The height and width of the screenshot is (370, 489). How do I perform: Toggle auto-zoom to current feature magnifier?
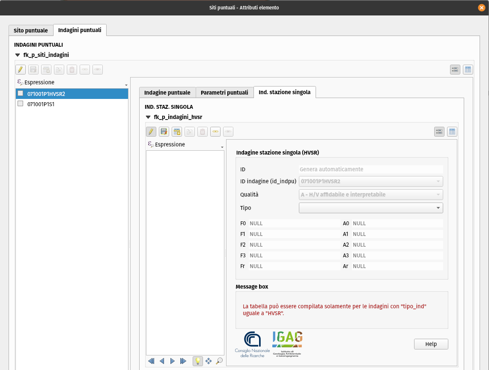point(219,361)
